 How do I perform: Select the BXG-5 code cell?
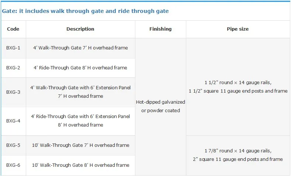(13, 145)
